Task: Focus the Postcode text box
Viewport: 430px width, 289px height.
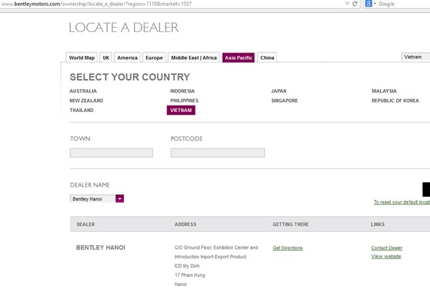Action: click(218, 153)
